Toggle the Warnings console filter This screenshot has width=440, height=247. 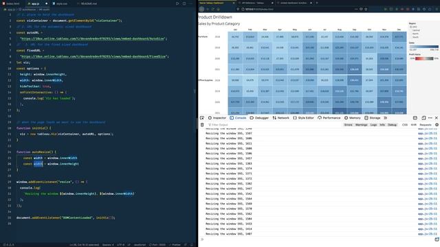(362, 125)
